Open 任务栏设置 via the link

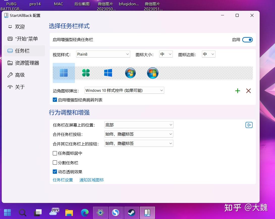pyautogui.click(x=63, y=180)
